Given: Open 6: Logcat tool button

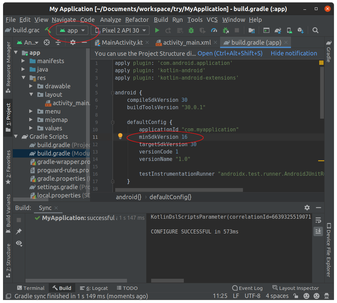Looking at the screenshot, I should 94,288.
